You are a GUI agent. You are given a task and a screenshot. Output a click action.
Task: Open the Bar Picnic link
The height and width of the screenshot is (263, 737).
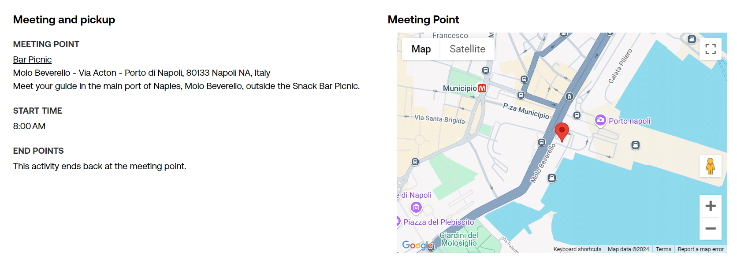(x=32, y=59)
